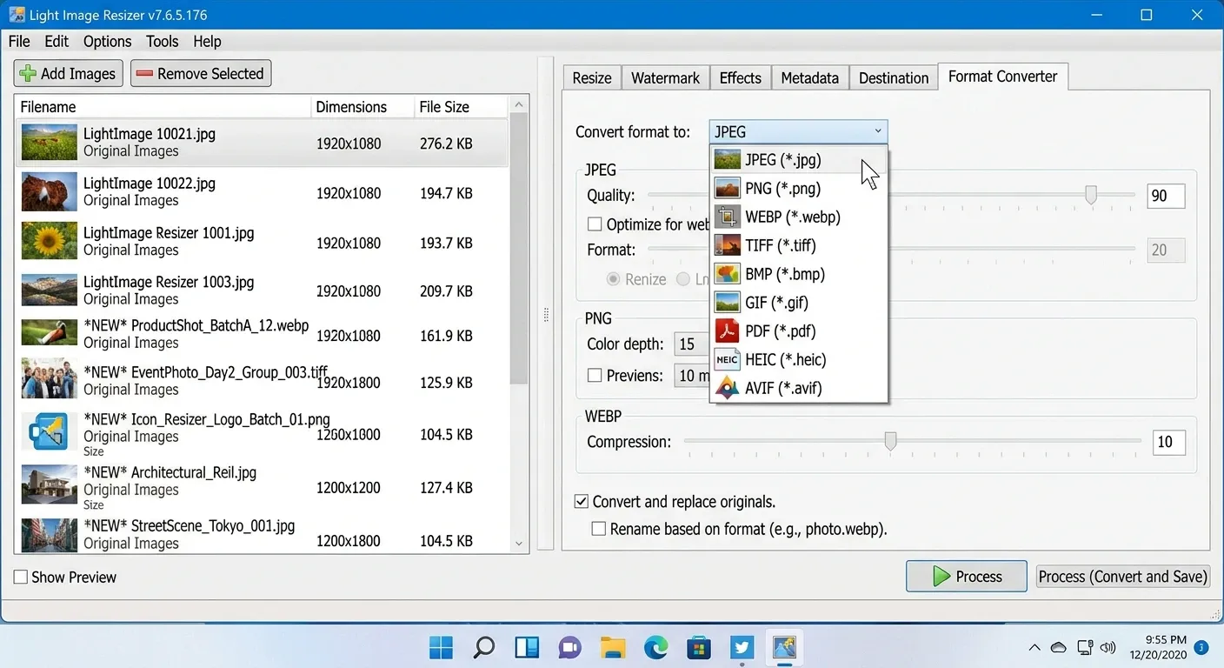Choose PNG (*.png) from format list
The image size is (1224, 668).
point(799,189)
